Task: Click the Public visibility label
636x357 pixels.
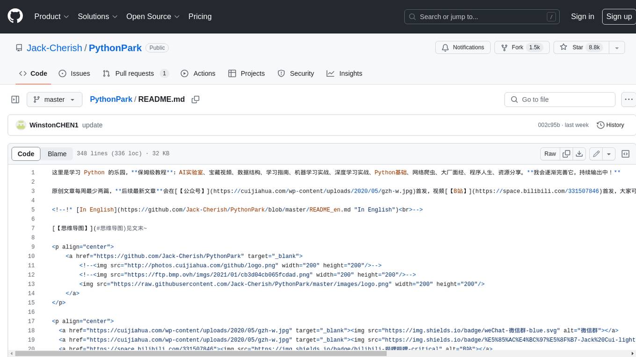Action: coord(157,48)
